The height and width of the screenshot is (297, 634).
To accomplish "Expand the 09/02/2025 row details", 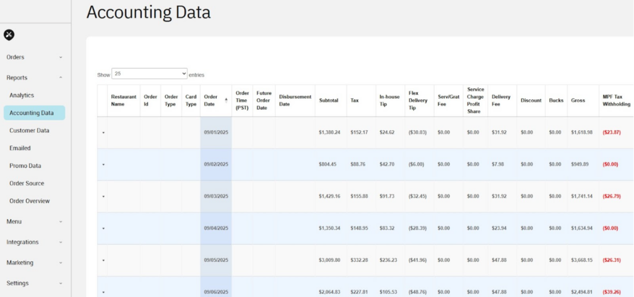I will click(x=103, y=164).
